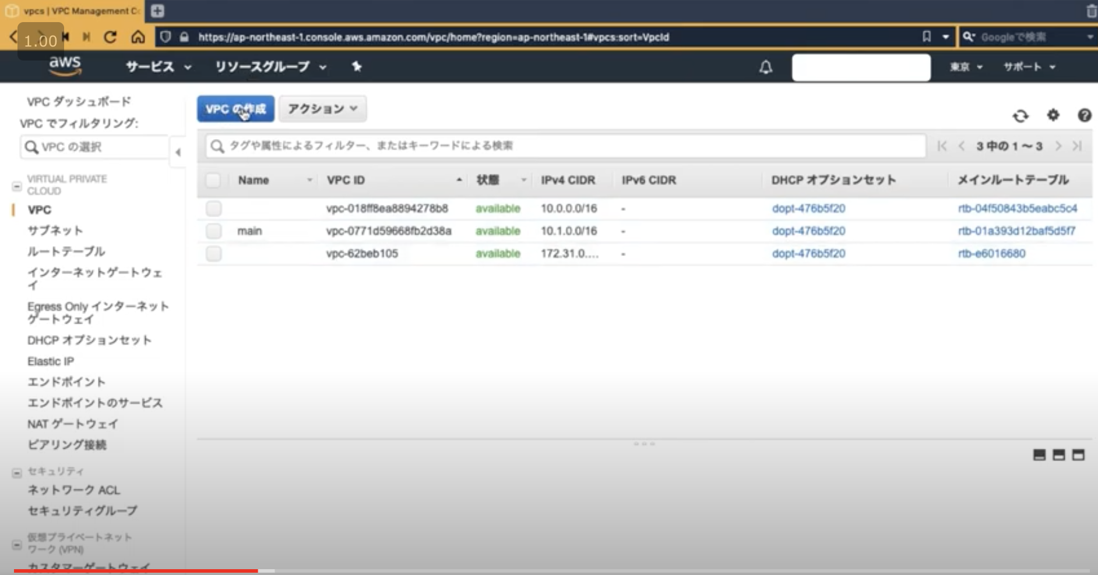Open the サポート dropdown

pos(1029,67)
